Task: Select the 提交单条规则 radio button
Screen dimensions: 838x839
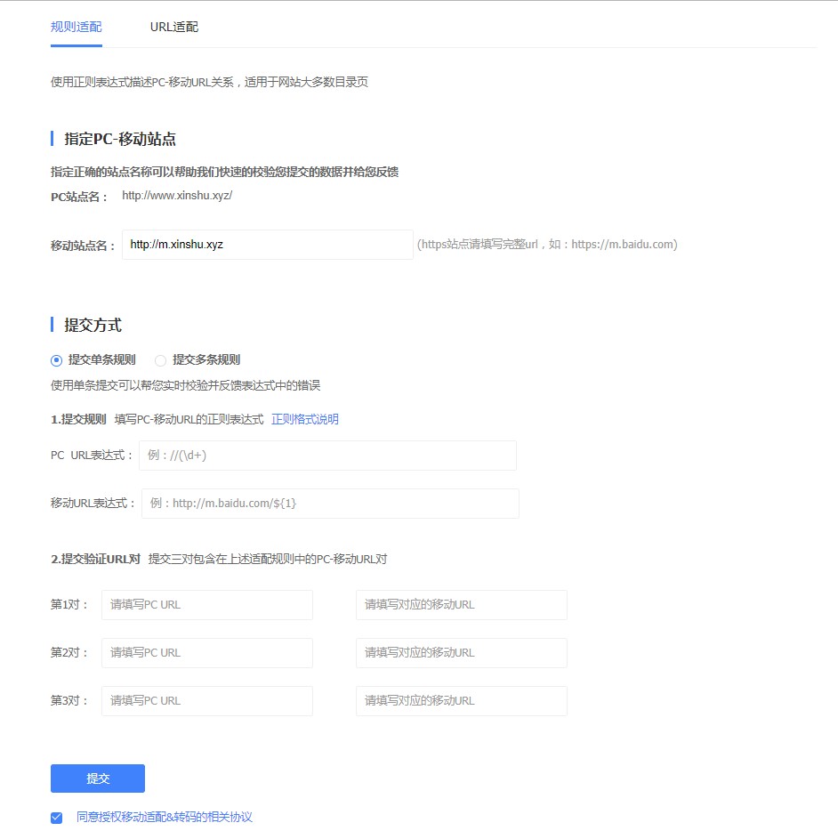Action: click(56, 360)
